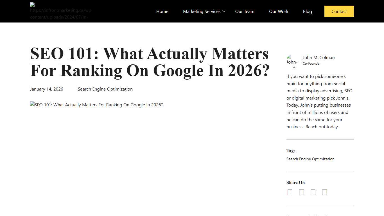The width and height of the screenshot is (384, 216).
Task: Click the broken featured image placeholder
Action: [96, 105]
